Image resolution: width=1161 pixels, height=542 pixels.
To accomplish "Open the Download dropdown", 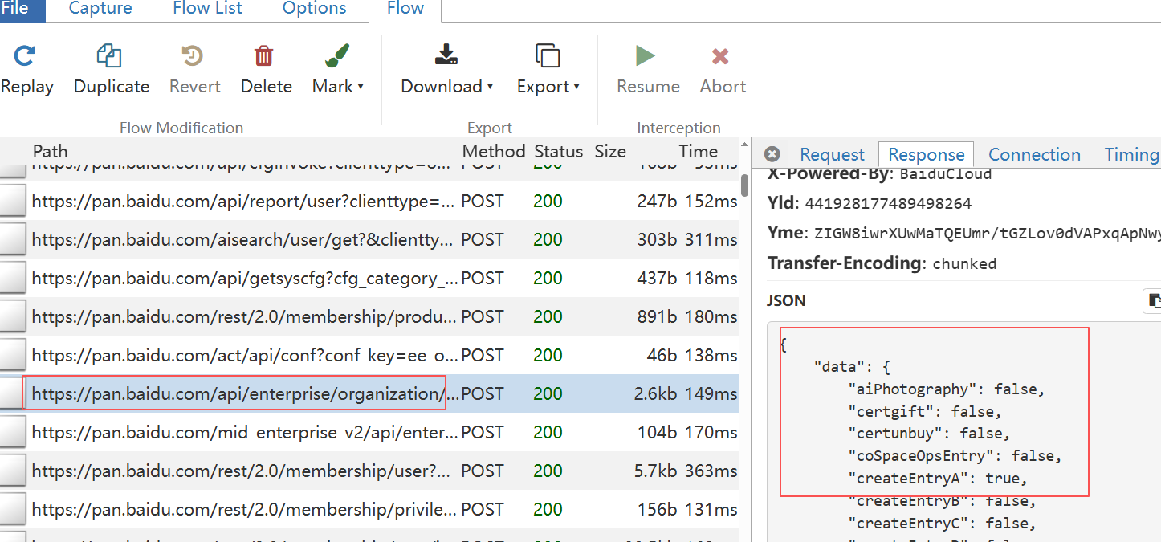I will point(446,70).
